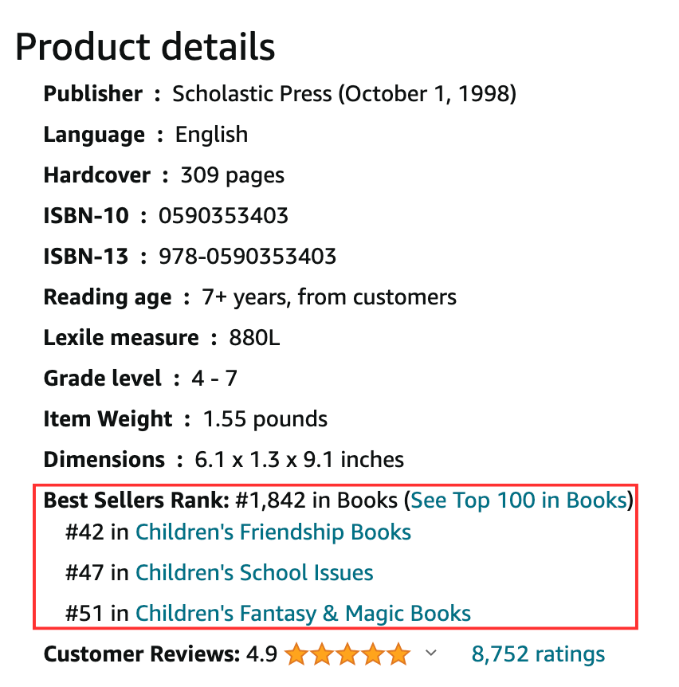This screenshot has width=679, height=687.
Task: Click the last star in the rating
Action: coord(398,654)
